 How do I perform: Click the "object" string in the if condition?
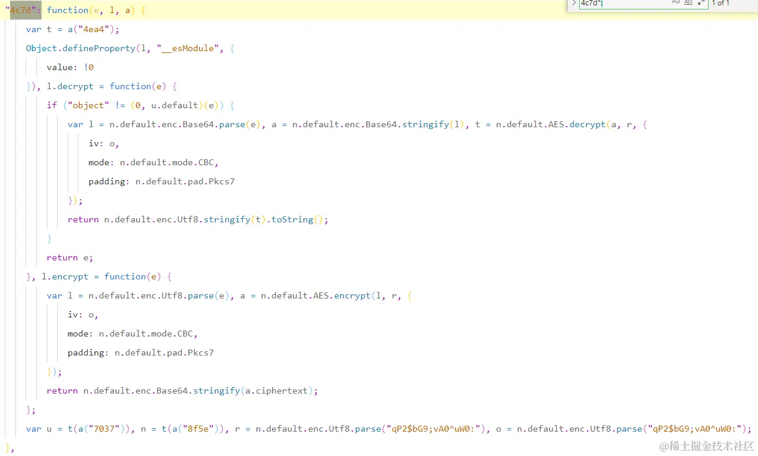point(89,105)
